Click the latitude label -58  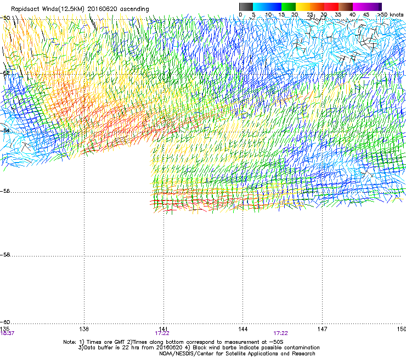(5, 255)
